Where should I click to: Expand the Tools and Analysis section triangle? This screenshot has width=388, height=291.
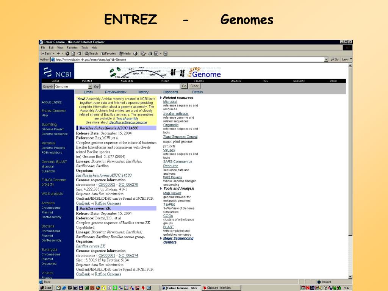(x=161, y=189)
